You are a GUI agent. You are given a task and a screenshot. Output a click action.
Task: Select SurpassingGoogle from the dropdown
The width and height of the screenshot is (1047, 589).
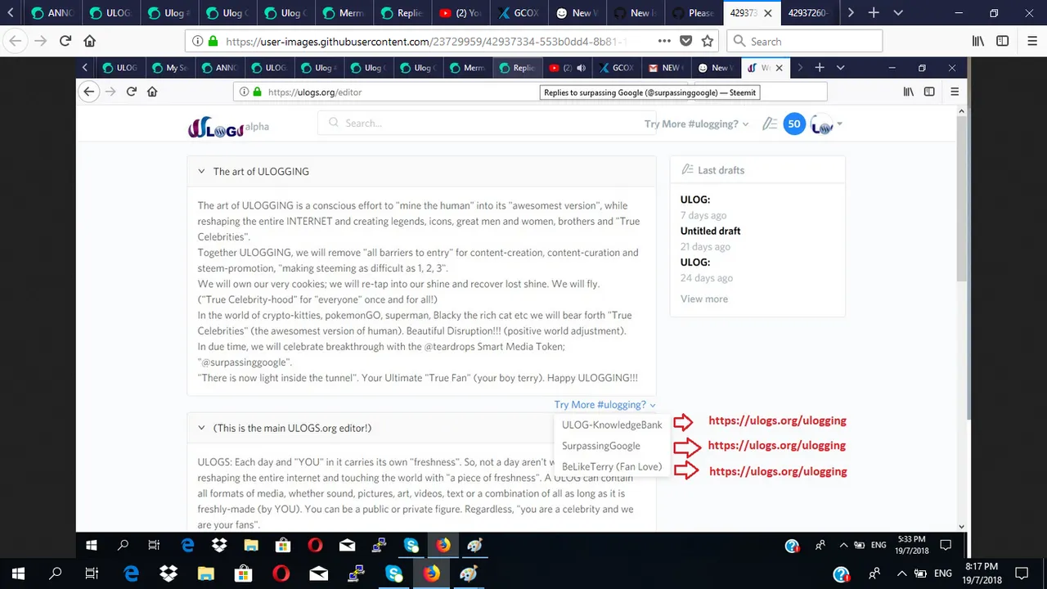coord(601,446)
